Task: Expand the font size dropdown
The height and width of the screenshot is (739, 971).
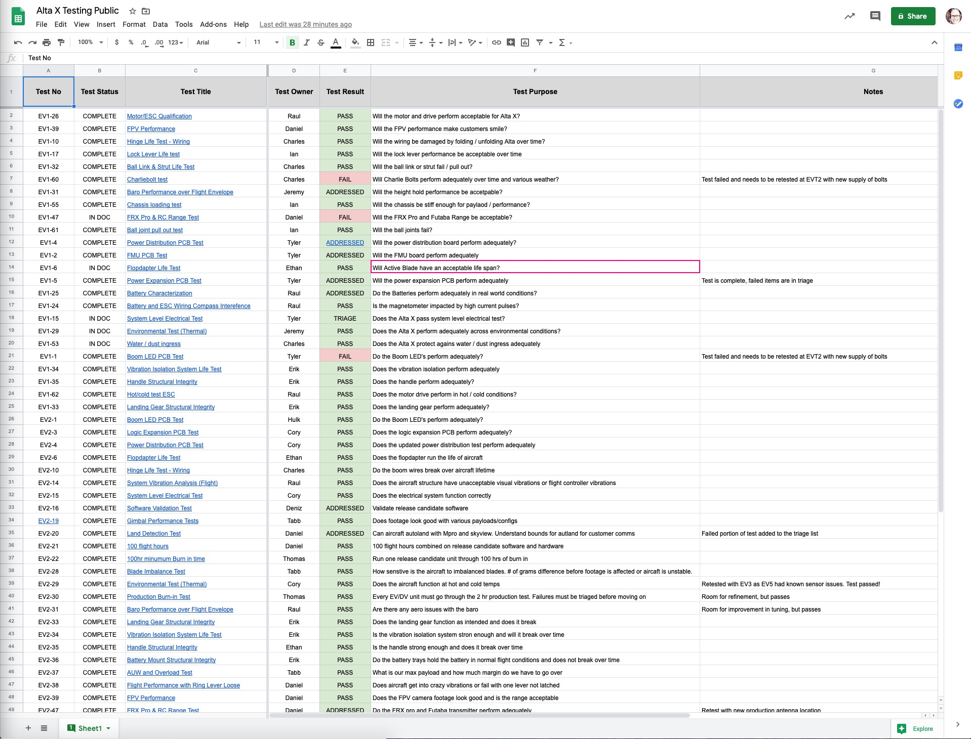Action: [x=266, y=42]
